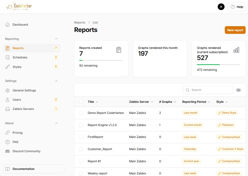Screen dimensions: 248x176
Task: Click the Reports count badge 7
Action: pyautogui.click(x=56, y=48)
